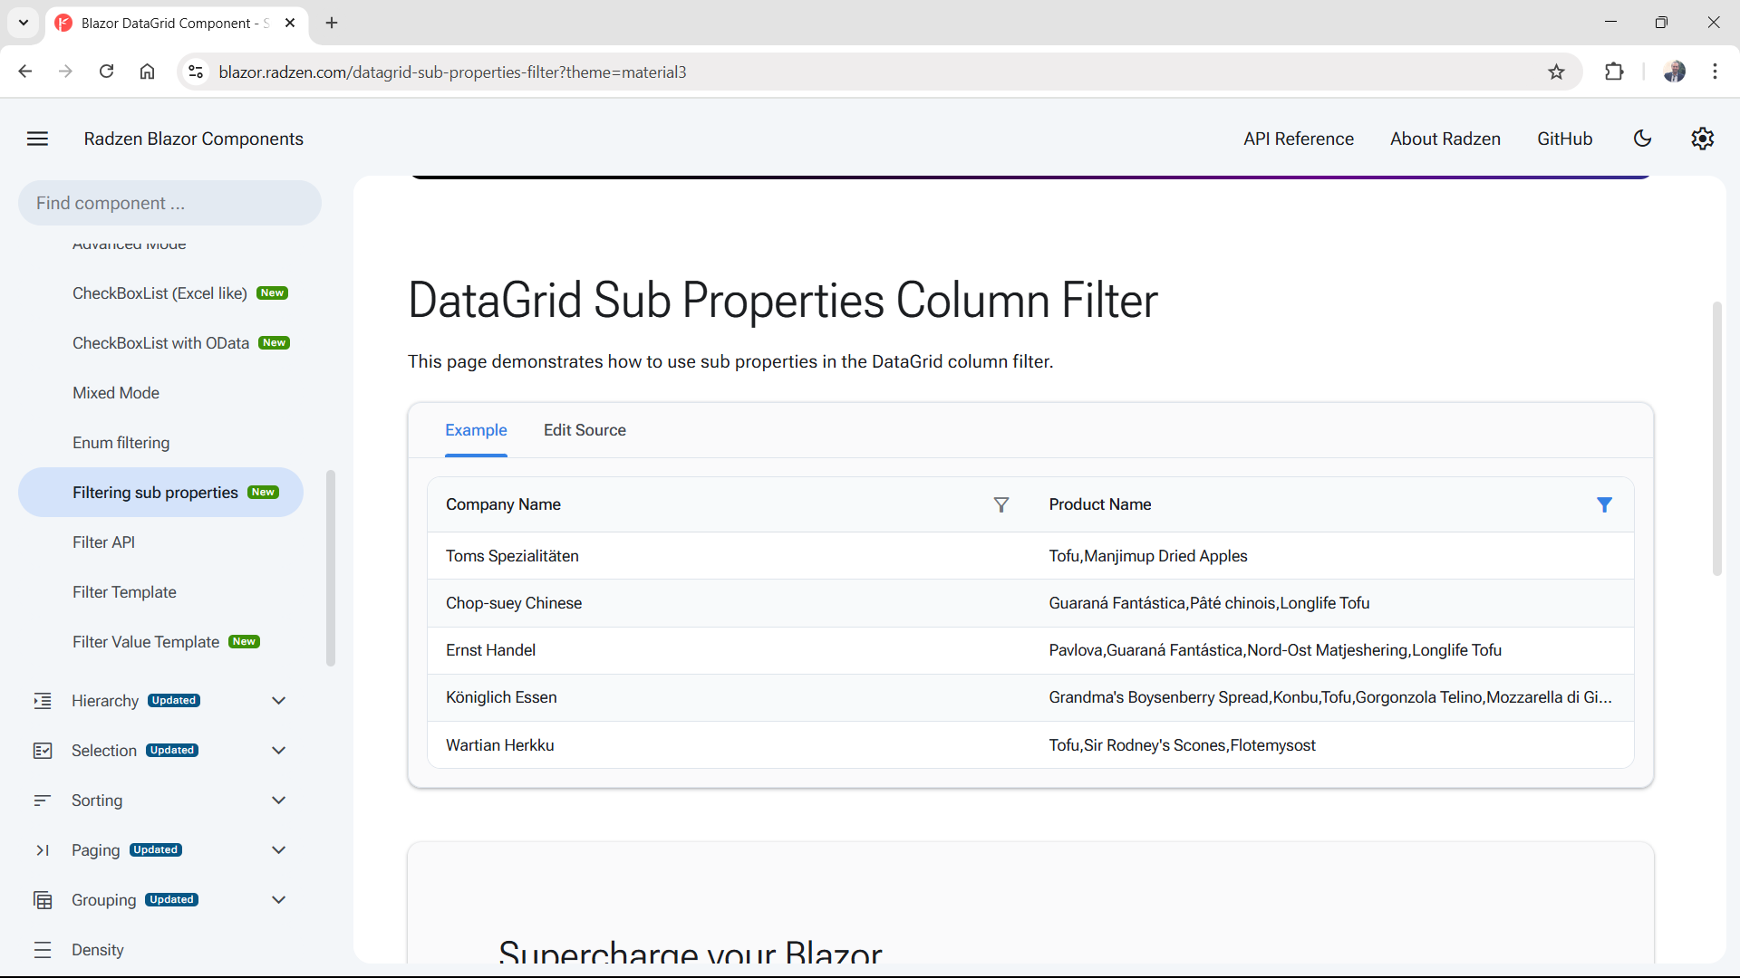Switch to the Edit Source tab
Viewport: 1740px width, 978px height.
click(585, 430)
